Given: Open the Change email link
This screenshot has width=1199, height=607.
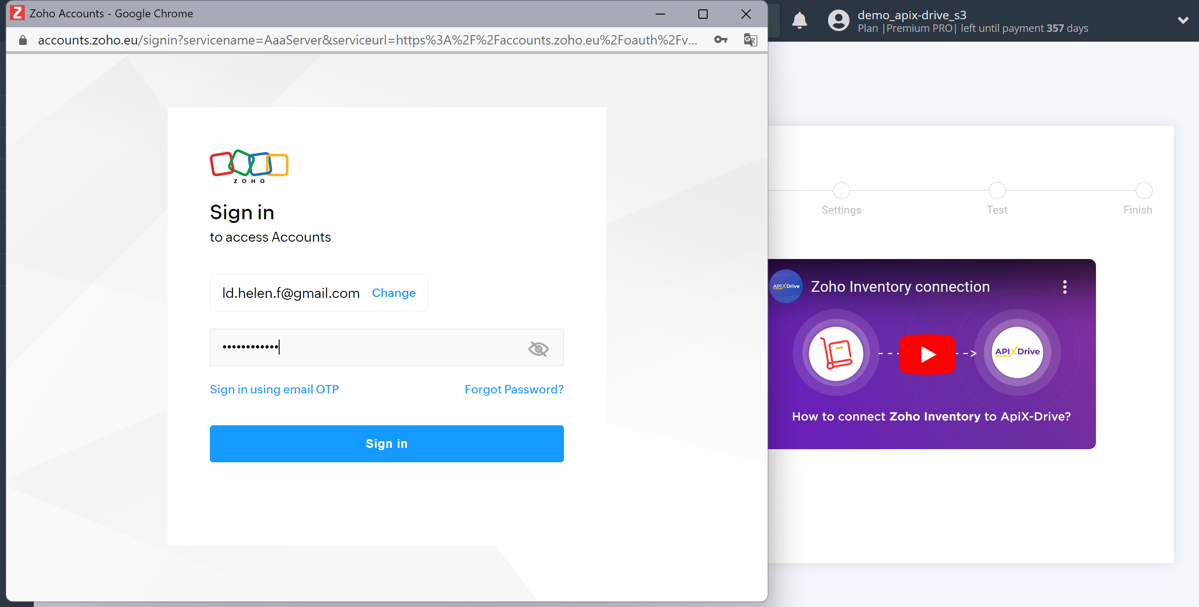Looking at the screenshot, I should 393,293.
